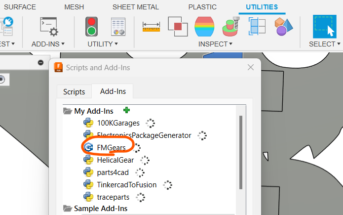Select the traceparts add-in
The width and height of the screenshot is (343, 215).
point(113,197)
